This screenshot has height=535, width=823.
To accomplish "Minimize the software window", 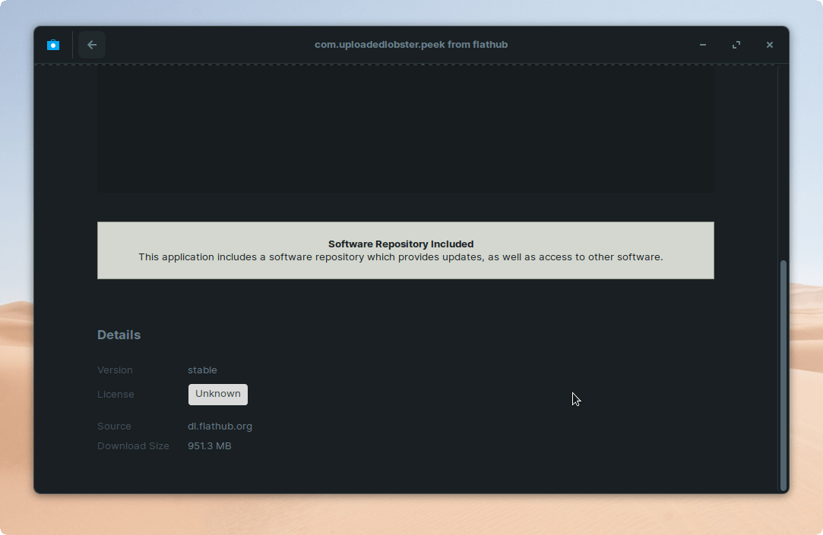I will [703, 45].
